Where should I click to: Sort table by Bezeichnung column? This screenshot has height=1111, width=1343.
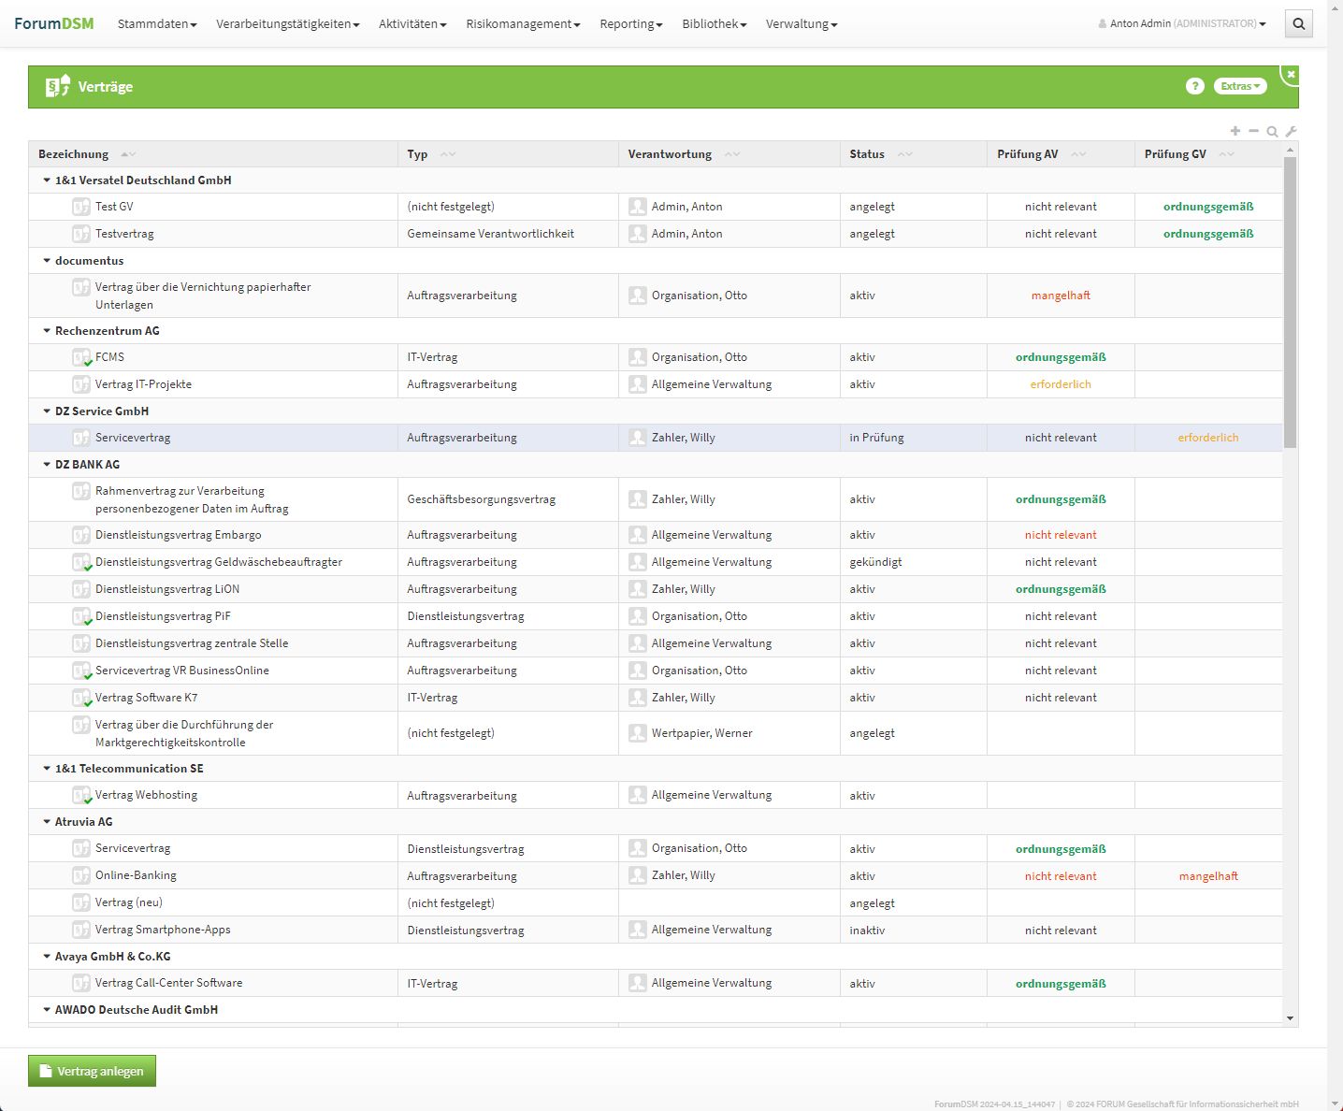[73, 154]
